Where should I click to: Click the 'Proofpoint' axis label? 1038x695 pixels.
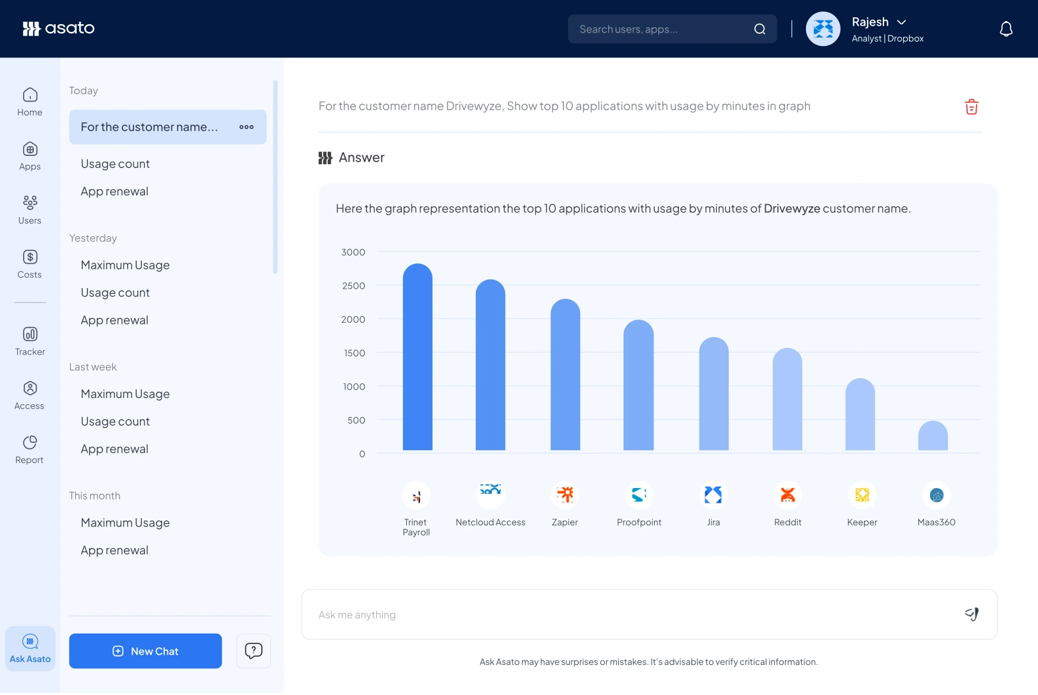click(639, 523)
